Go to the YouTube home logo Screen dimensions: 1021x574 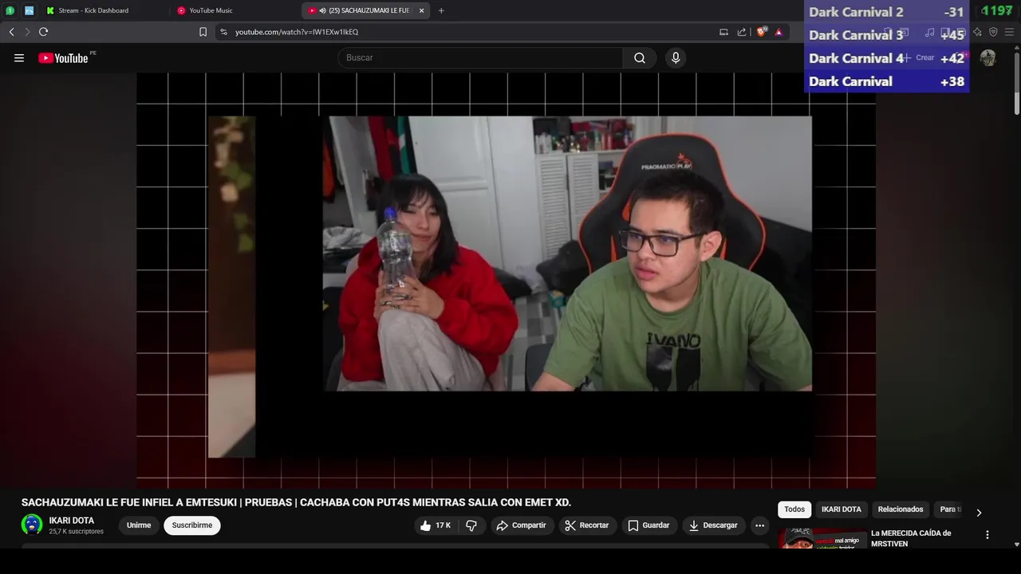63,57
